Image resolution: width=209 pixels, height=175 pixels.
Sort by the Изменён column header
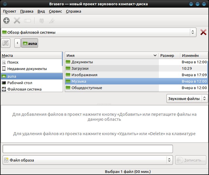[x=194, y=55]
